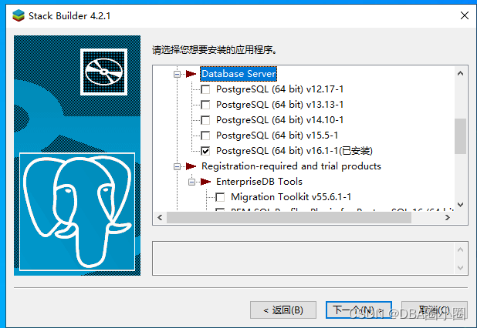Check PostgreSQL (64 bit) v15.5-1 checkbox

point(205,136)
